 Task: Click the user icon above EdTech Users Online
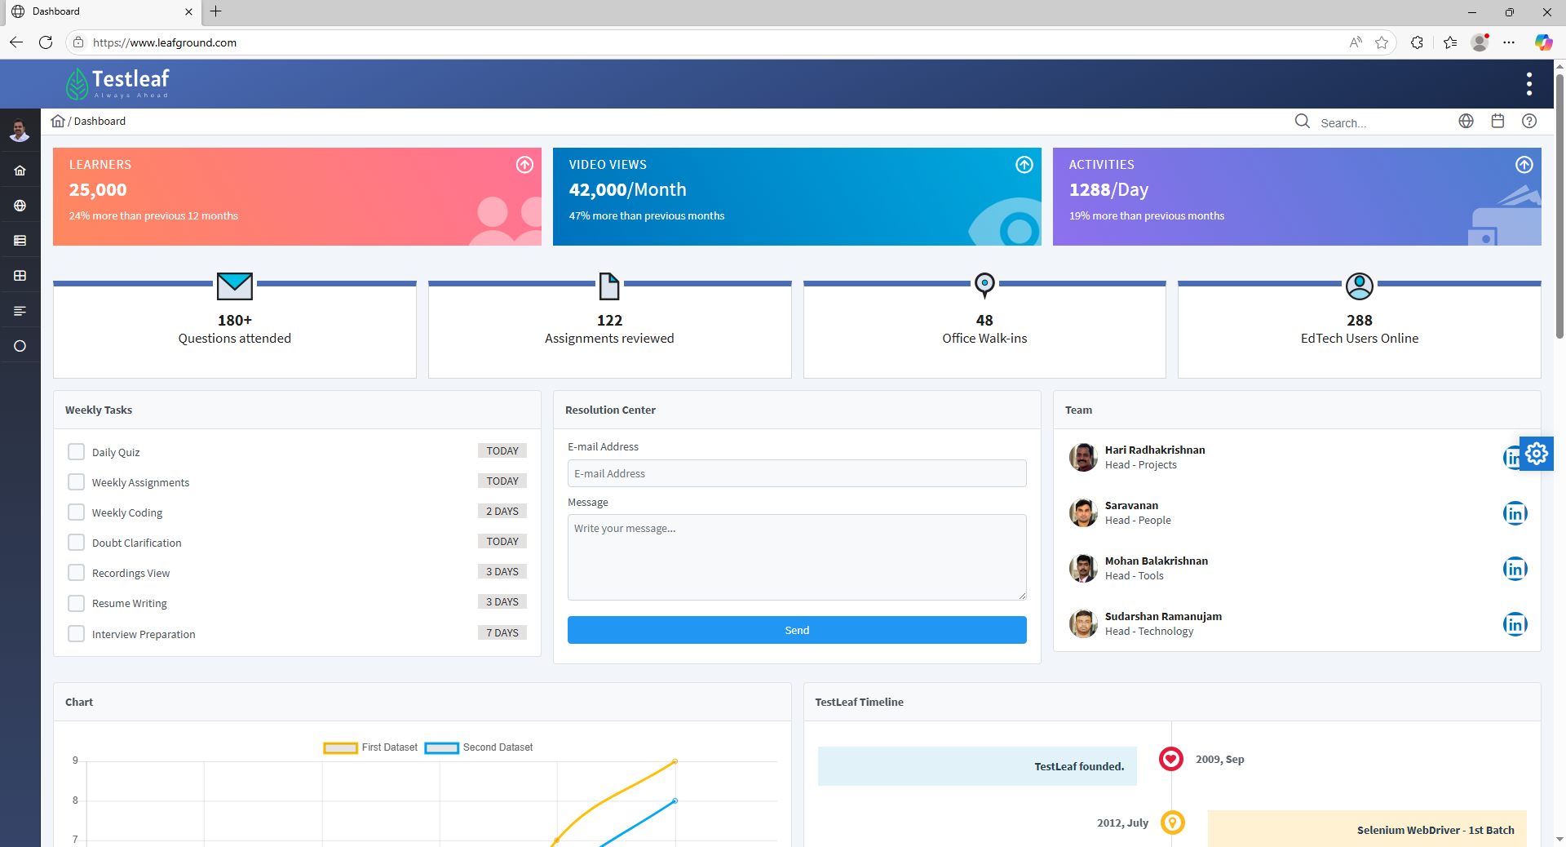point(1360,286)
